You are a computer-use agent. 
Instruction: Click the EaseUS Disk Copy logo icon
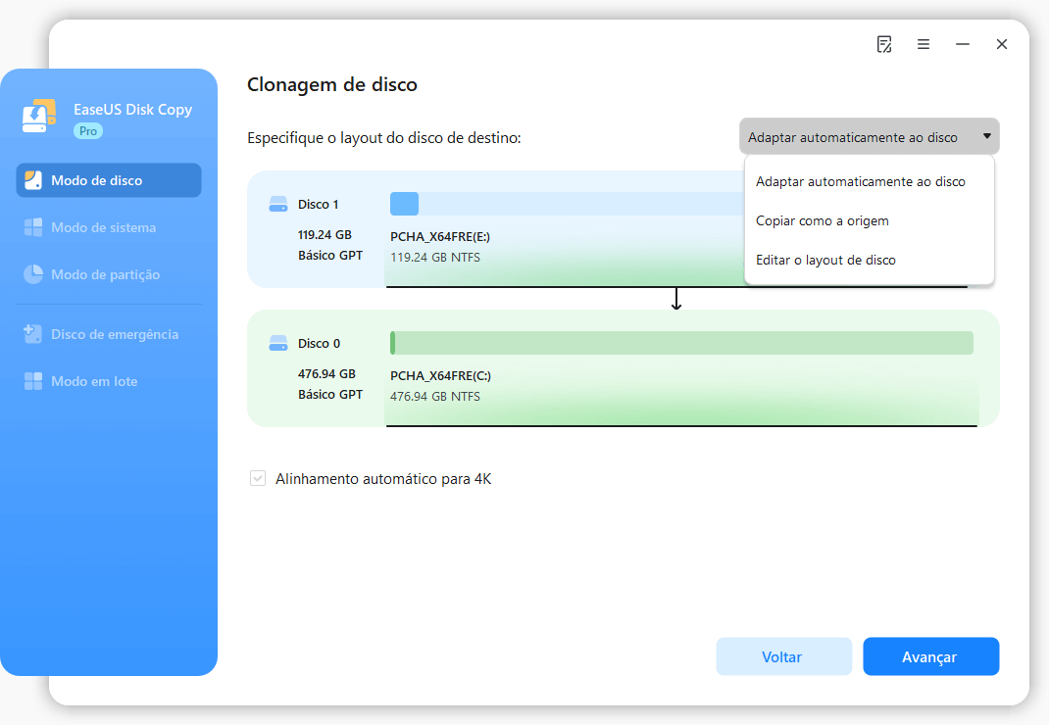(39, 117)
